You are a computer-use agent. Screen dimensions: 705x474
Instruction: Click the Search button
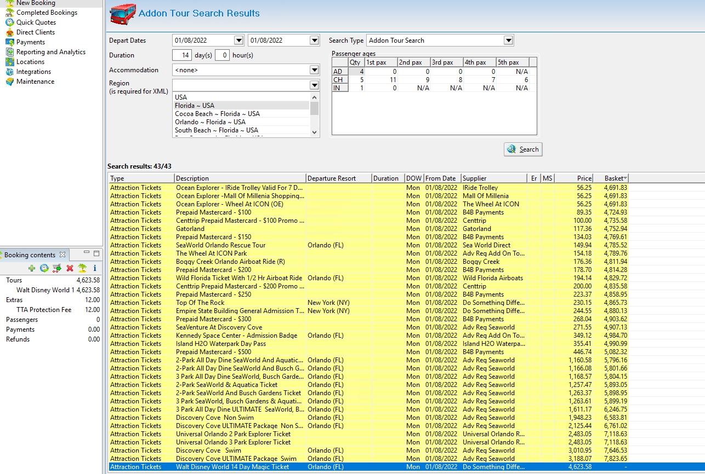pos(523,149)
